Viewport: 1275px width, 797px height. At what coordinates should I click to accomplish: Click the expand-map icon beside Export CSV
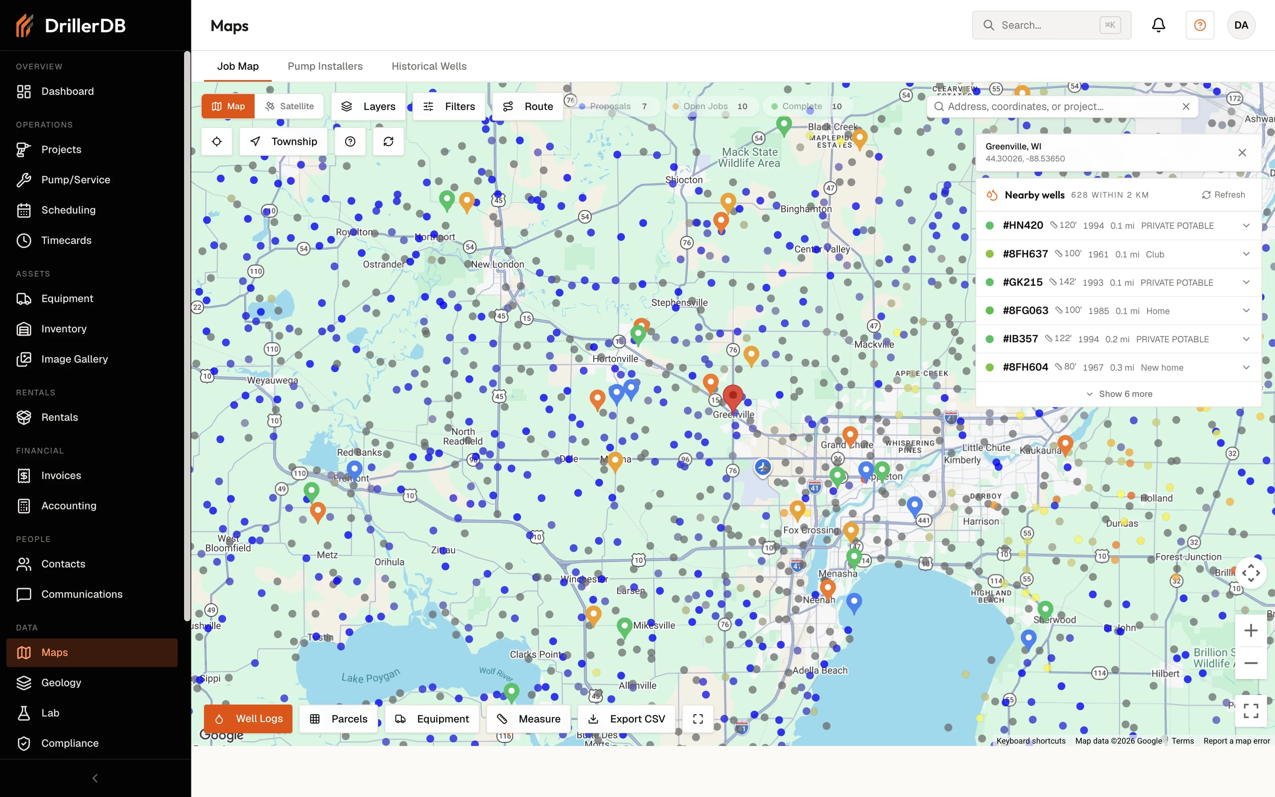coord(698,719)
